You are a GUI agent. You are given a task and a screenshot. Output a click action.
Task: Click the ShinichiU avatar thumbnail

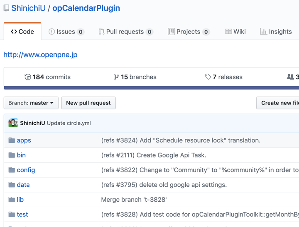coord(13,123)
